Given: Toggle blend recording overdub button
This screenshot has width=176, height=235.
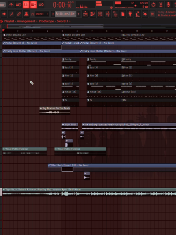Looking at the screenshot, I should [34, 5].
